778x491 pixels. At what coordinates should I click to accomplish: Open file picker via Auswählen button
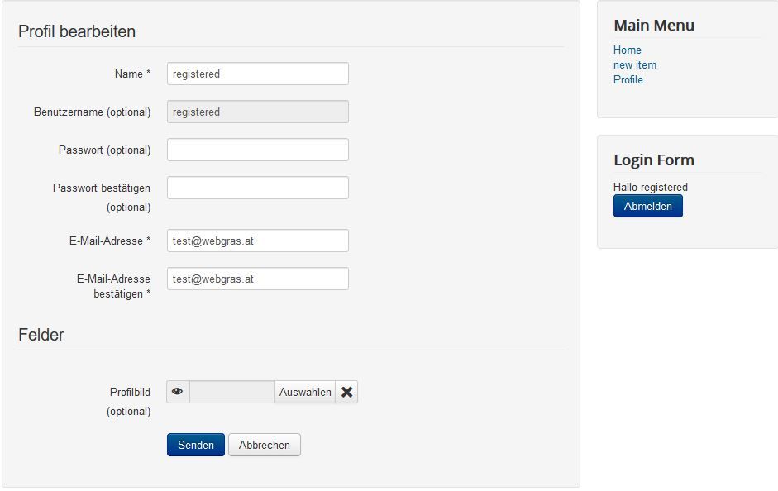305,392
